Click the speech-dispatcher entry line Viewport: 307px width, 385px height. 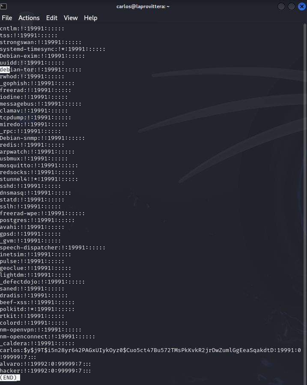53,248
